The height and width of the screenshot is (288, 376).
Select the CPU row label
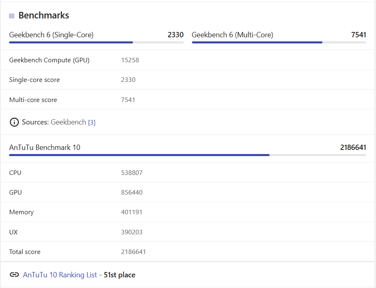pos(15,173)
